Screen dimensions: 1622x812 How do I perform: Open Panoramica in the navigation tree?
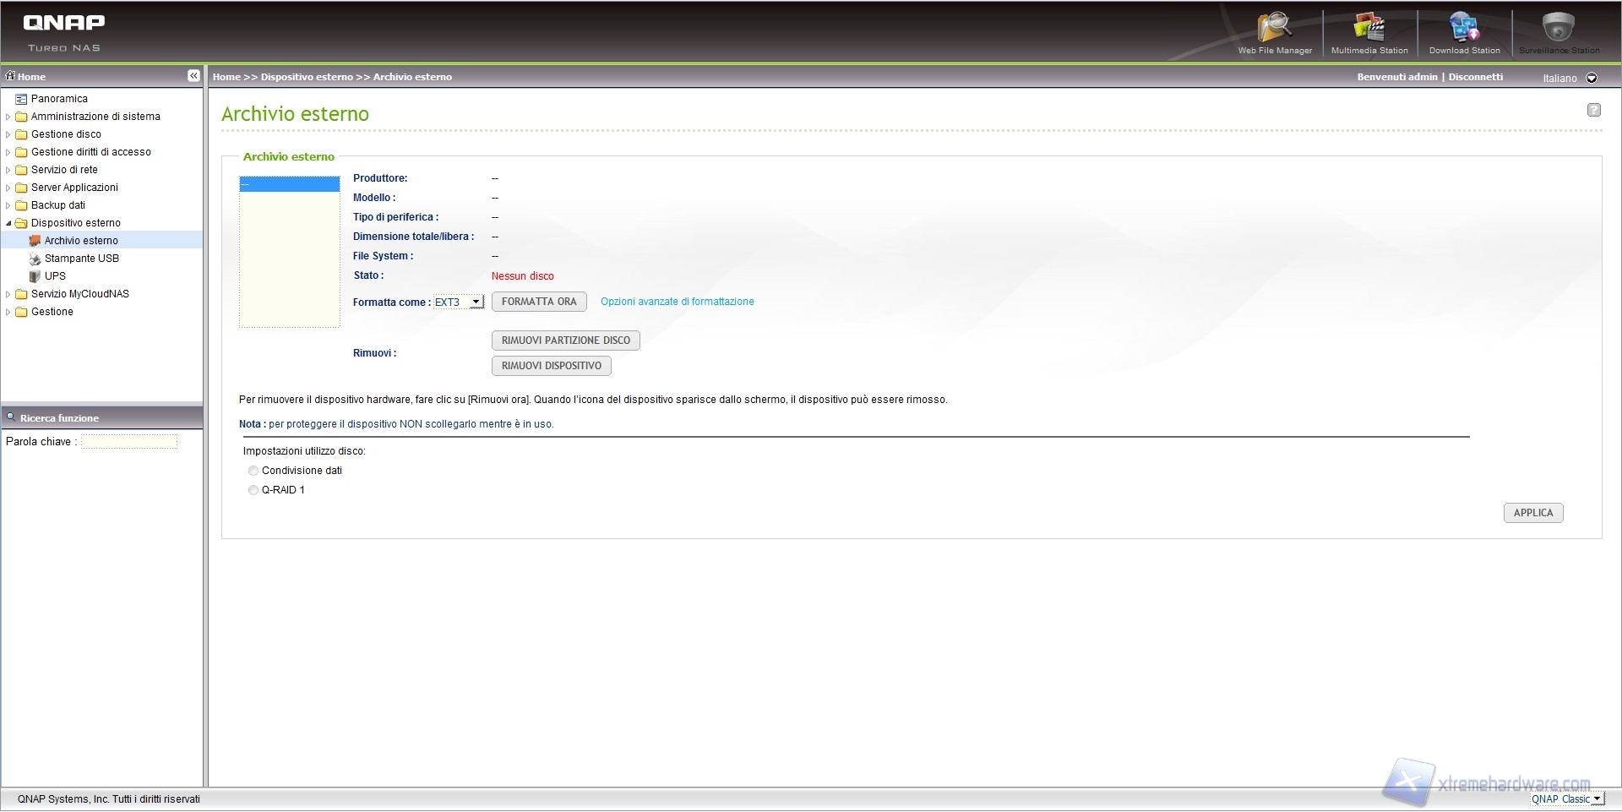coord(59,99)
